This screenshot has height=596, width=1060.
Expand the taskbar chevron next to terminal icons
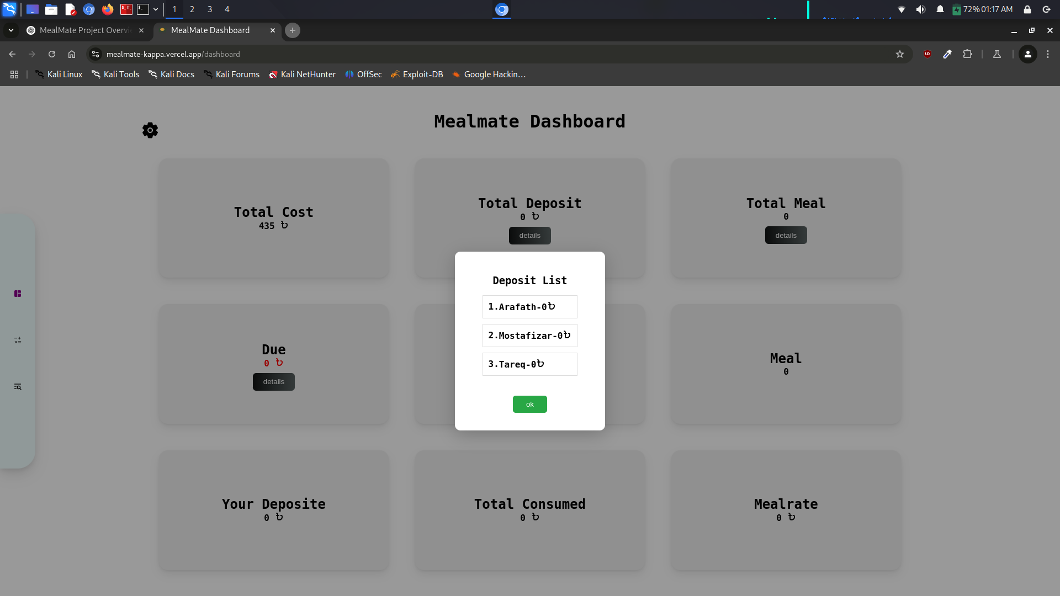[x=156, y=9]
